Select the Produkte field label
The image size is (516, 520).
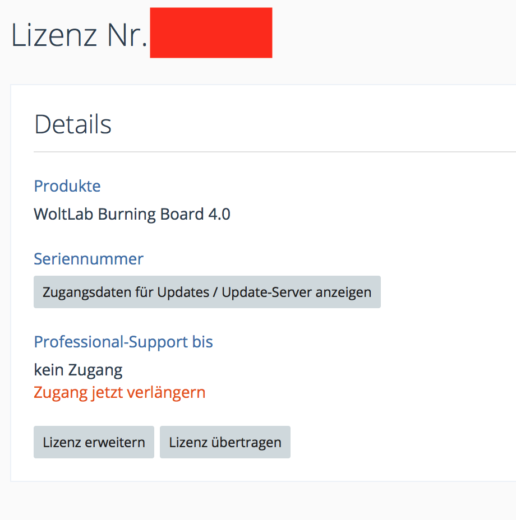[x=67, y=186]
